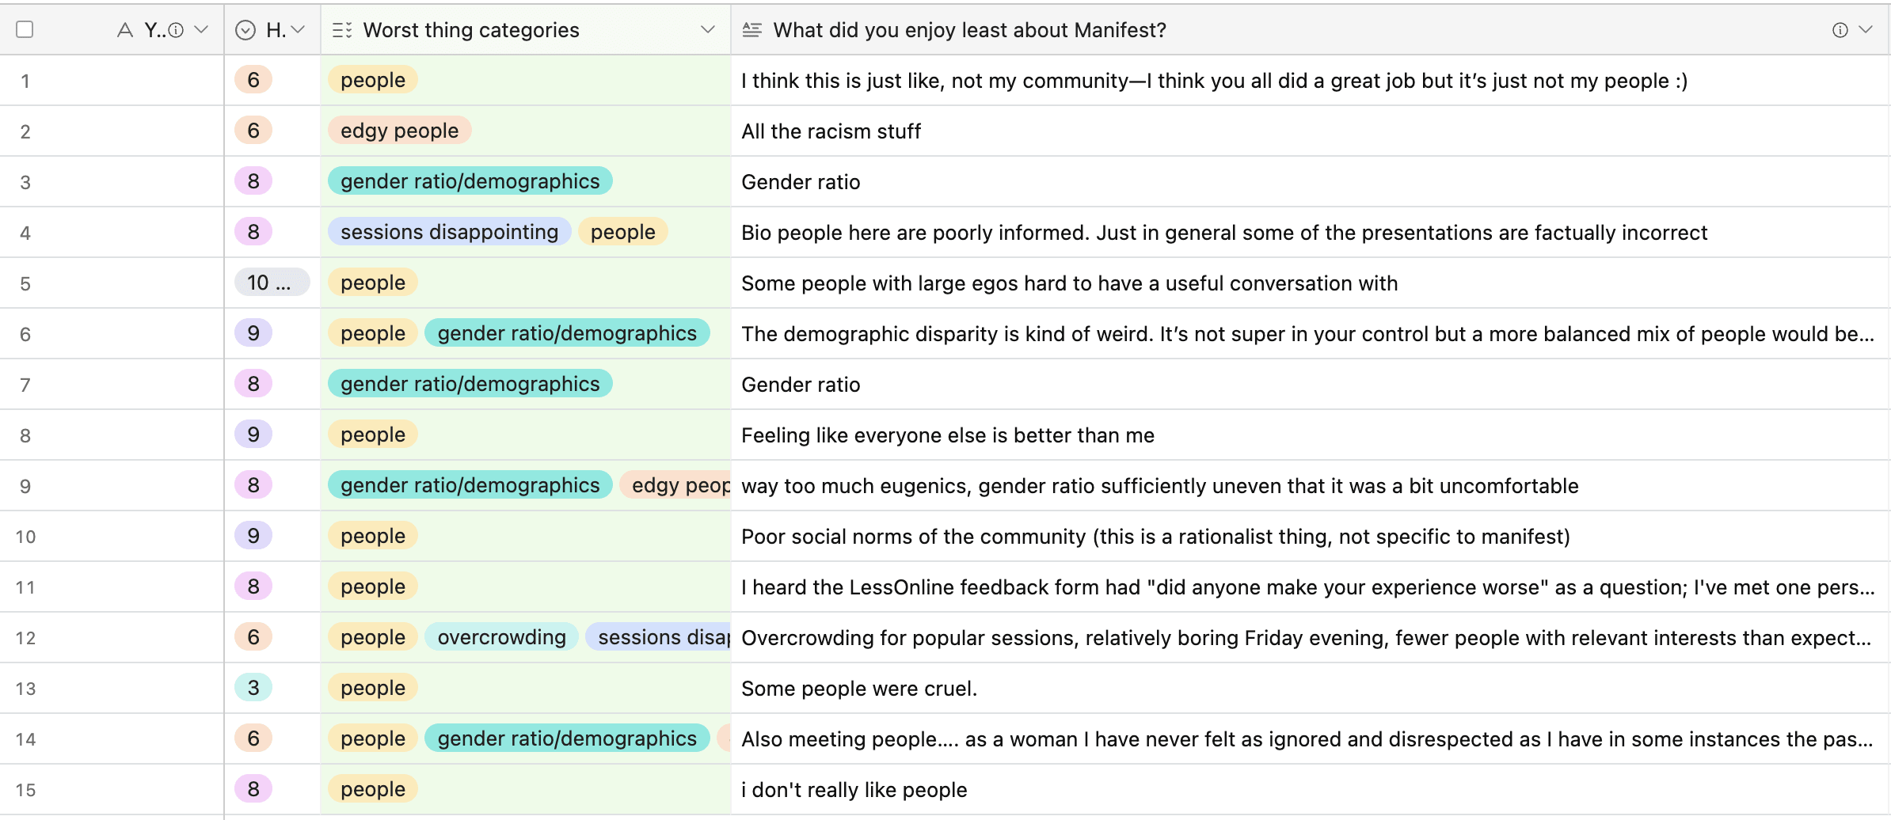Click the "10 ..." rating pill in row 5
The height and width of the screenshot is (820, 1891).
click(270, 283)
